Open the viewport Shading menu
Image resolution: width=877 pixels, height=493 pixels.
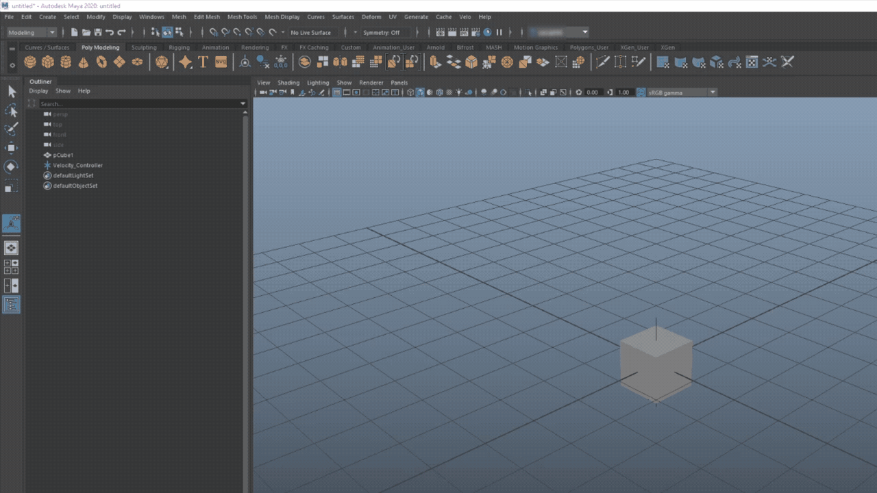(x=288, y=83)
